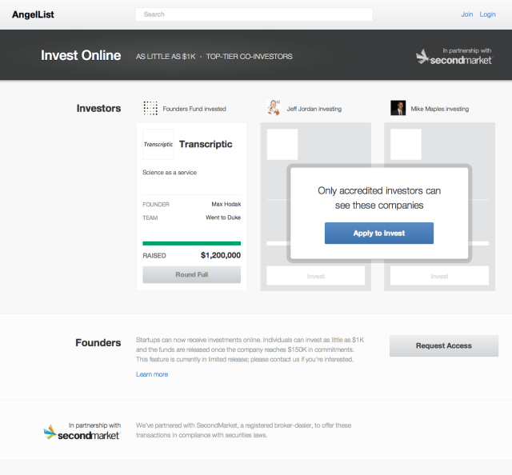Screen dimensions: 512x475
Task: Click the Investors section heading
Action: [x=98, y=108]
